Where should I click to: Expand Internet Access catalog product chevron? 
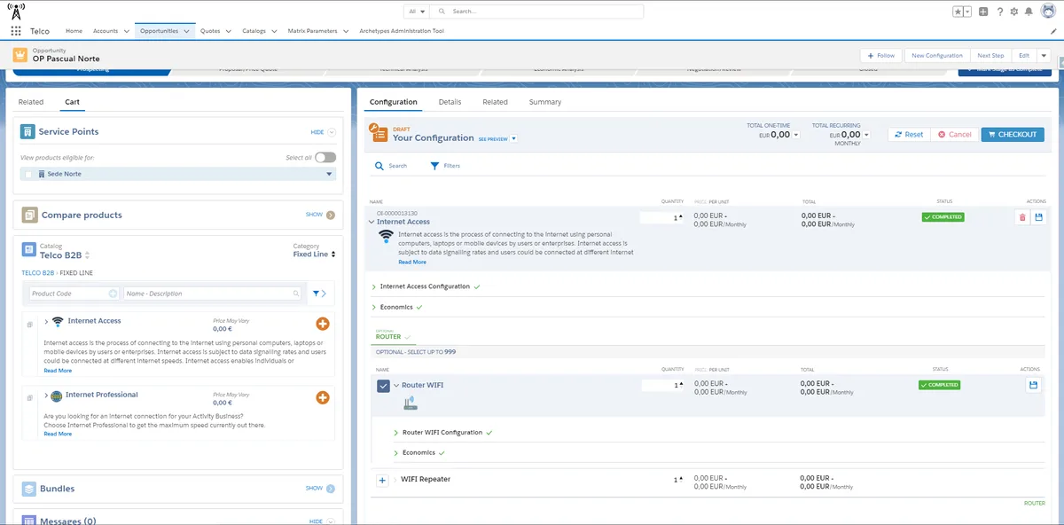pyautogui.click(x=46, y=321)
